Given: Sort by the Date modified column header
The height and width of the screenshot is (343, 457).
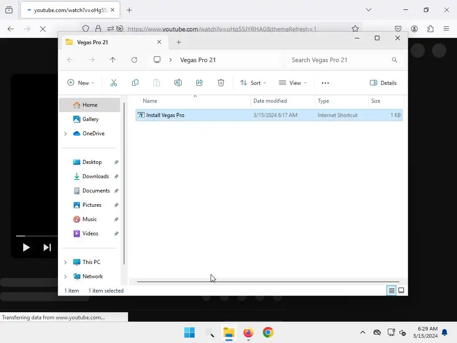Looking at the screenshot, I should pos(283,101).
